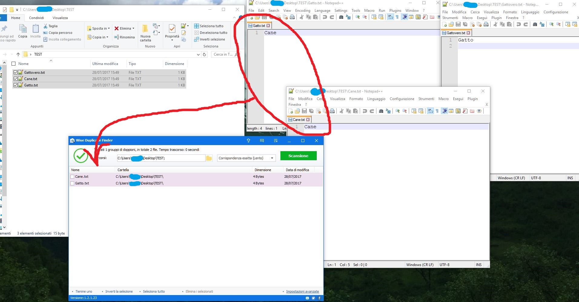Open the Encoding menu in Gatto.txt Notepad++
The height and width of the screenshot is (302, 579).
[x=303, y=11]
